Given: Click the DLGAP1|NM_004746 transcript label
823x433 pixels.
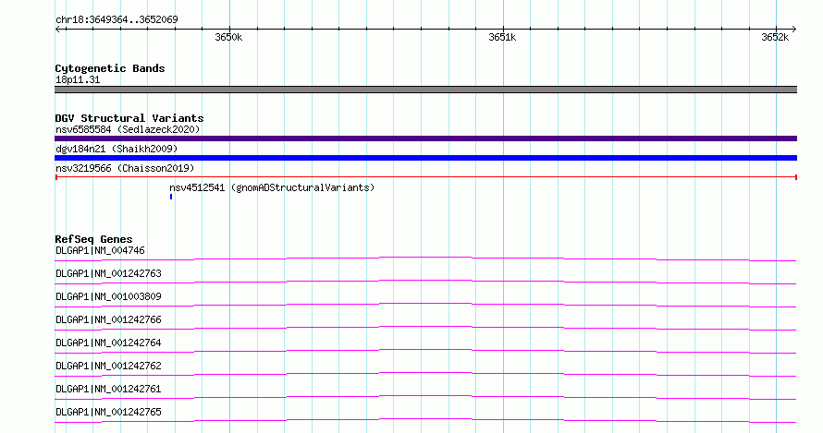Looking at the screenshot, I should pos(100,250).
